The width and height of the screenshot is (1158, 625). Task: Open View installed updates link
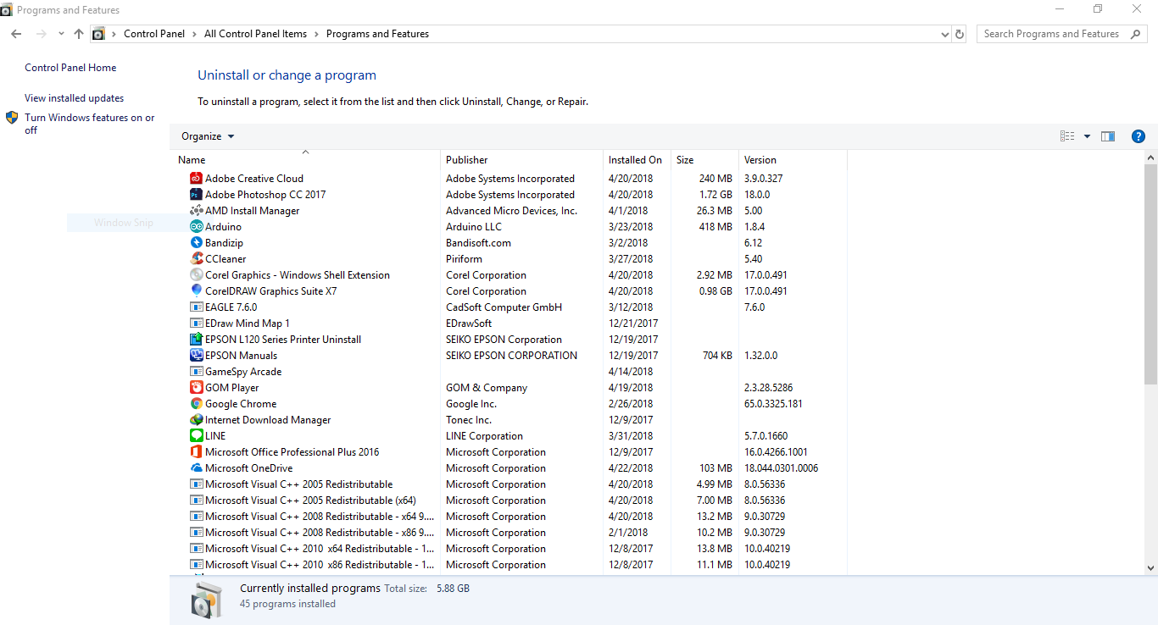(x=74, y=98)
